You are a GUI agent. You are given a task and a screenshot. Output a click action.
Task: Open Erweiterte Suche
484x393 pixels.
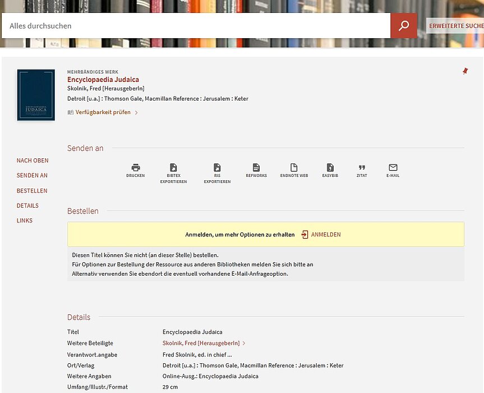455,26
